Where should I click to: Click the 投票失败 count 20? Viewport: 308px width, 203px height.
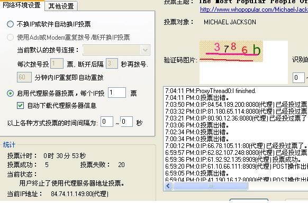coord(121,165)
